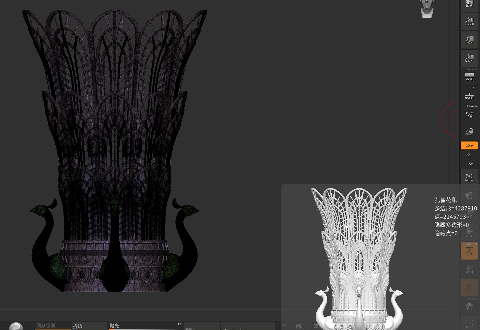Viewport: 480px width, 330px height.
Task: Toggle the 地网格 floor grid
Action: (x=469, y=95)
